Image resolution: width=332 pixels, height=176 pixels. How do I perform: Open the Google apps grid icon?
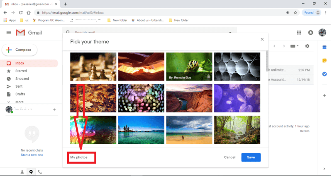coord(299,33)
